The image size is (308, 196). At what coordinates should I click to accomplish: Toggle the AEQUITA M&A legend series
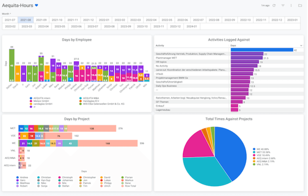tap(89, 98)
